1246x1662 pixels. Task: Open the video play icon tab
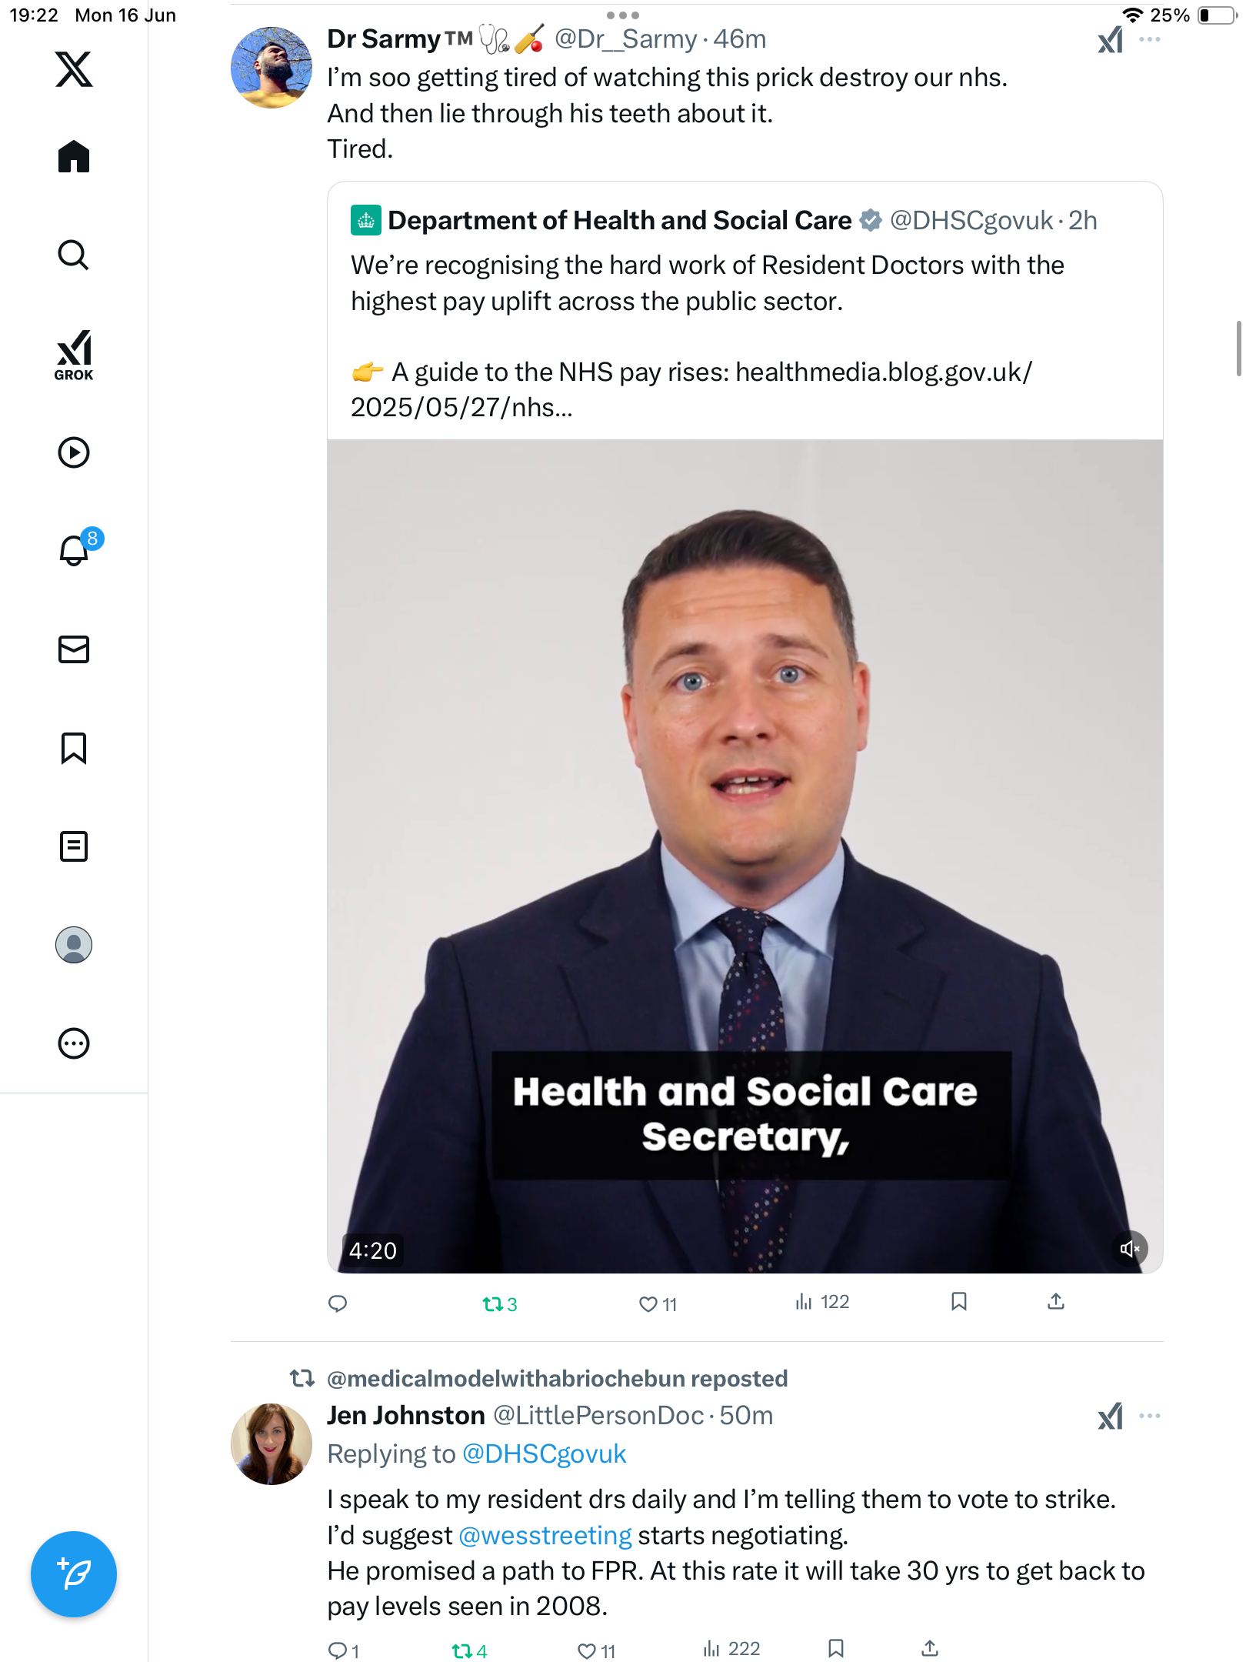(74, 452)
